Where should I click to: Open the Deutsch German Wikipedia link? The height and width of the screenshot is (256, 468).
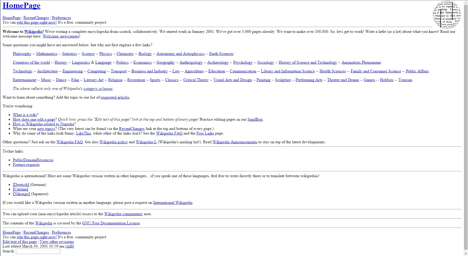click(x=21, y=185)
